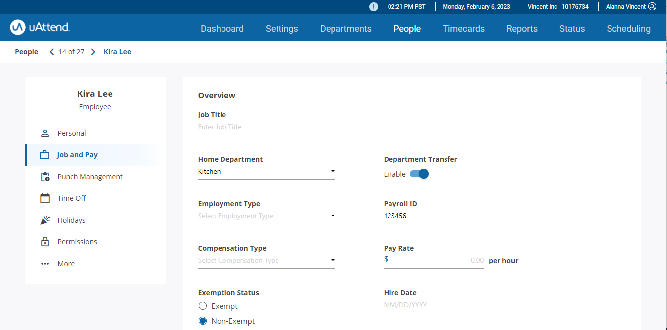Click the Permissions lock icon
The image size is (667, 330).
click(x=45, y=242)
